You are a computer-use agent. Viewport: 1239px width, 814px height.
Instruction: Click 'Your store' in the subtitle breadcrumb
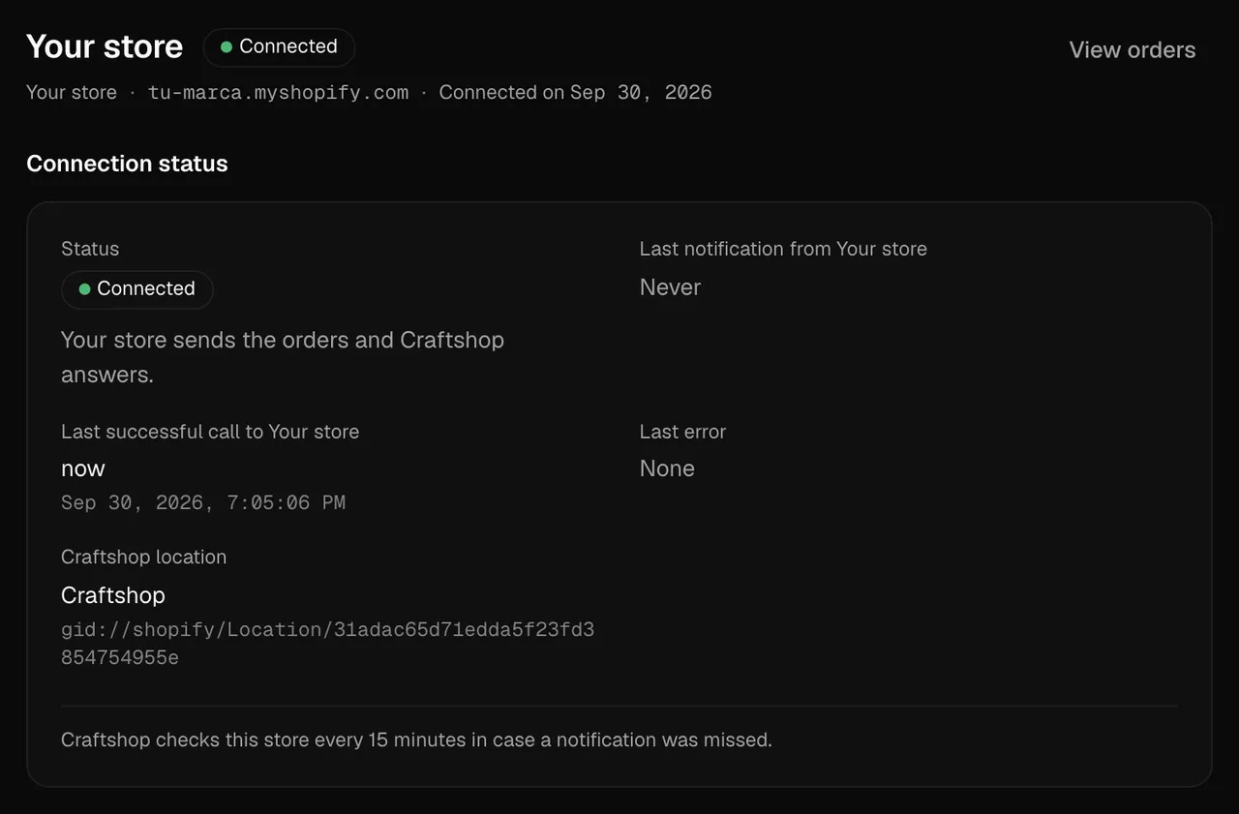click(72, 92)
